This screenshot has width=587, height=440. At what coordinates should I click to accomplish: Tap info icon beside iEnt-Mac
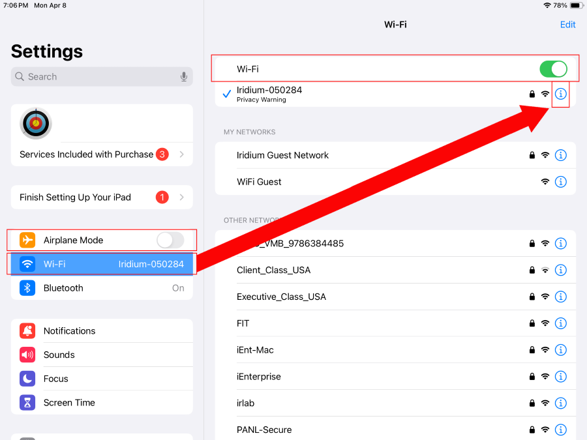pyautogui.click(x=560, y=350)
